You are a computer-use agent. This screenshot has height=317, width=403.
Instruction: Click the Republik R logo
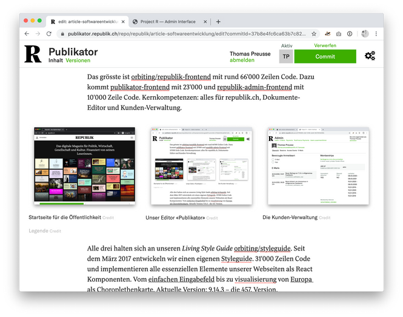tap(33, 54)
